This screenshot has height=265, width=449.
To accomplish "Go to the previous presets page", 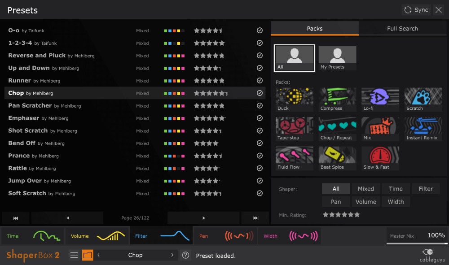I will (68, 218).
